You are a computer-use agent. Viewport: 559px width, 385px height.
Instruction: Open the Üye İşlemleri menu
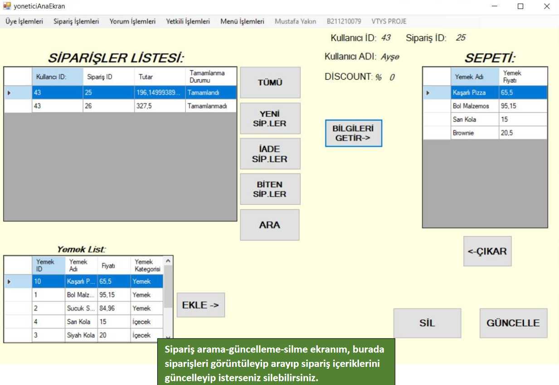pyautogui.click(x=24, y=21)
